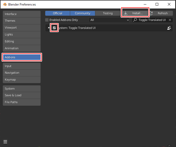Clear the add-on search text
The height and width of the screenshot is (147, 176).
pyautogui.click(x=170, y=20)
